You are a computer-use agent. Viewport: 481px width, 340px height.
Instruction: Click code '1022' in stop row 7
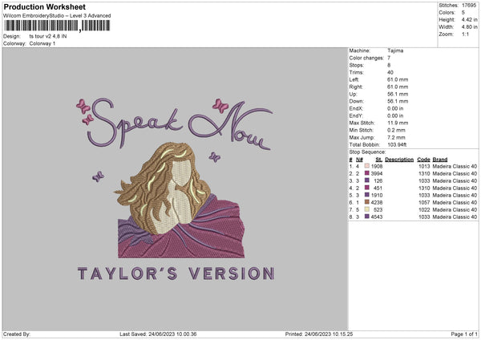(424, 209)
